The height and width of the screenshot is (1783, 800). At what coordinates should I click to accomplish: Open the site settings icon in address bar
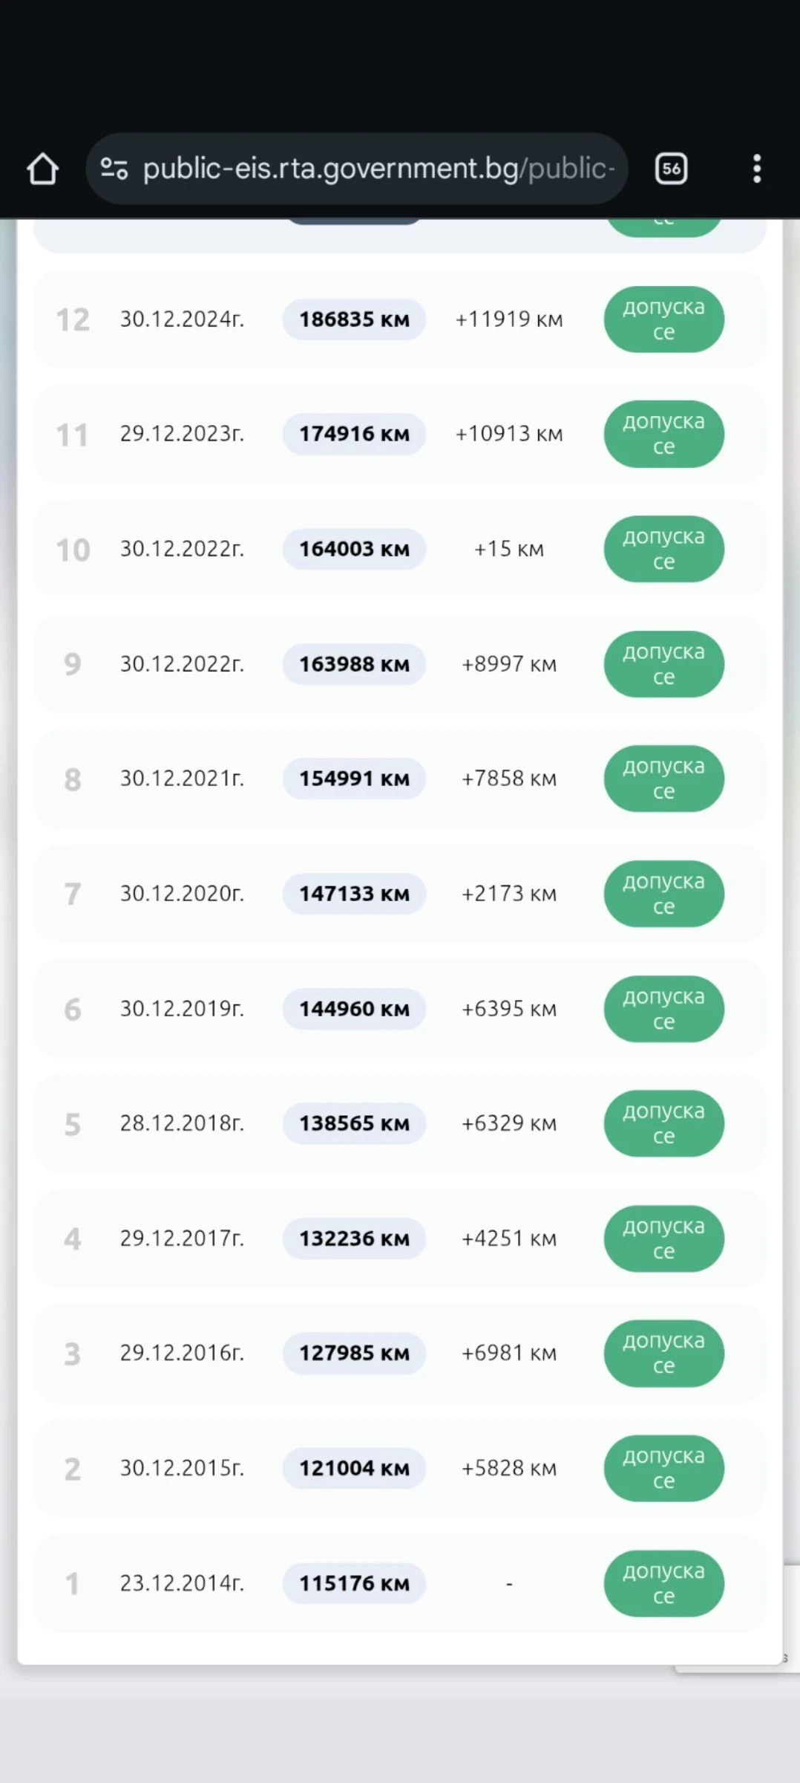coord(114,169)
